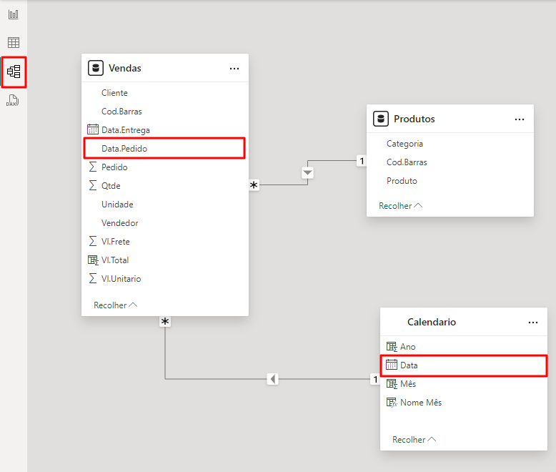
Task: Click the Vendas table database icon
Action: pyautogui.click(x=95, y=68)
